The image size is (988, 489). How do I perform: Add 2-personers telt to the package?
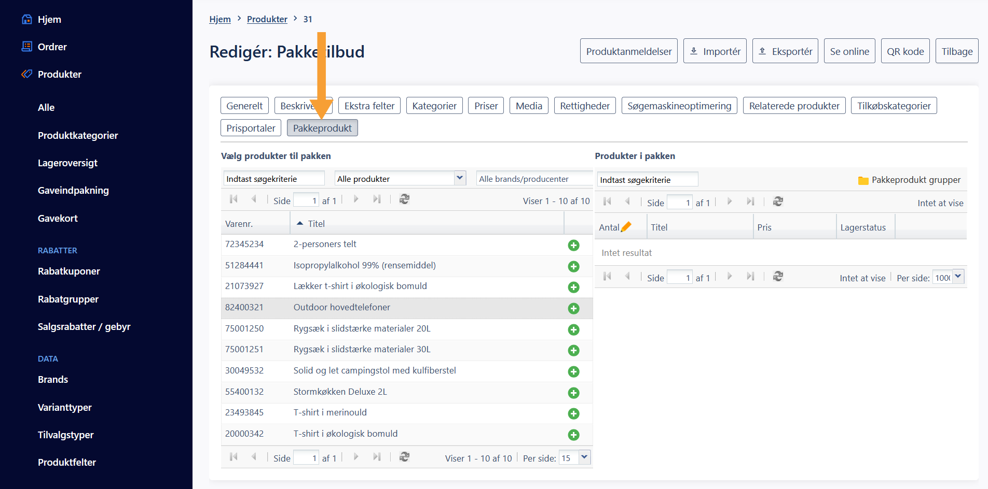tap(573, 245)
